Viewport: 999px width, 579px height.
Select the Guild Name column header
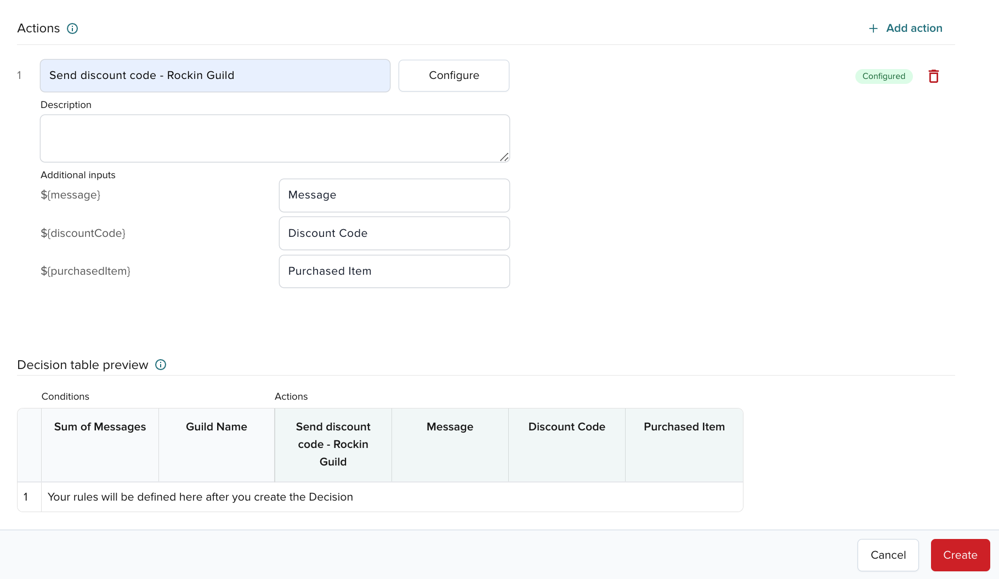tap(216, 427)
